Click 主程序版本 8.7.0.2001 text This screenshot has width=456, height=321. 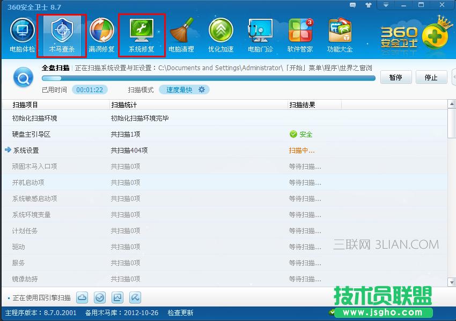41,313
